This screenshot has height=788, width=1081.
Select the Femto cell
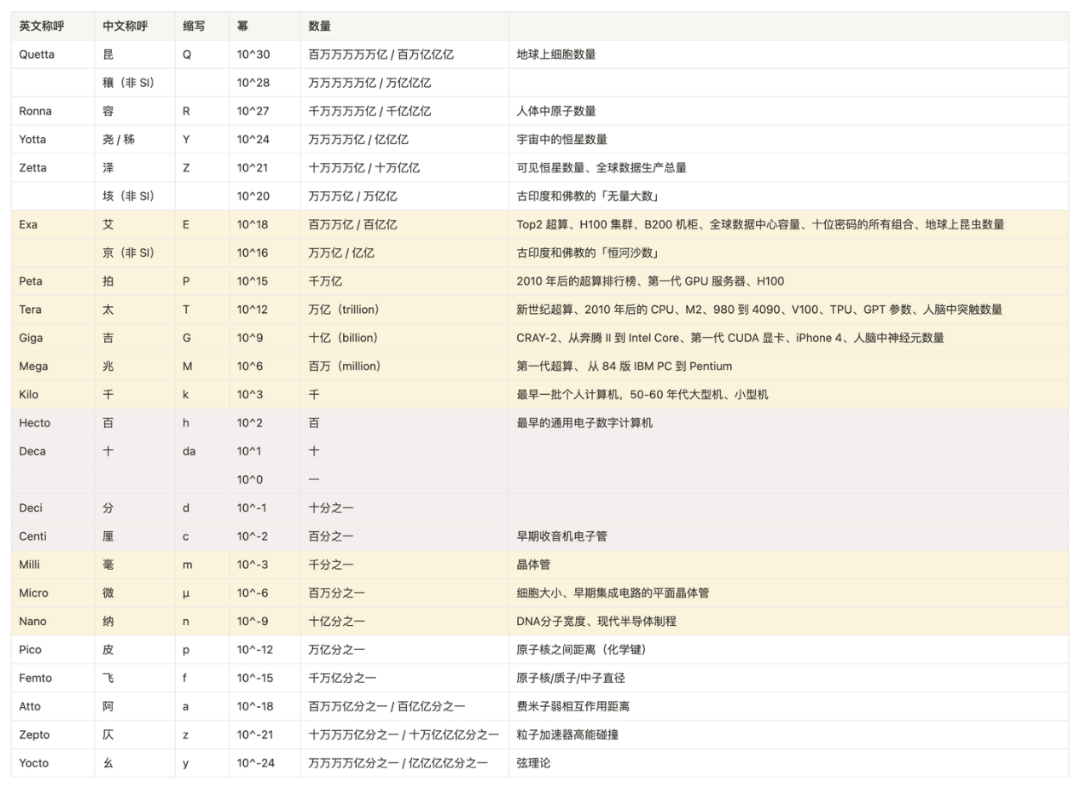click(53, 678)
